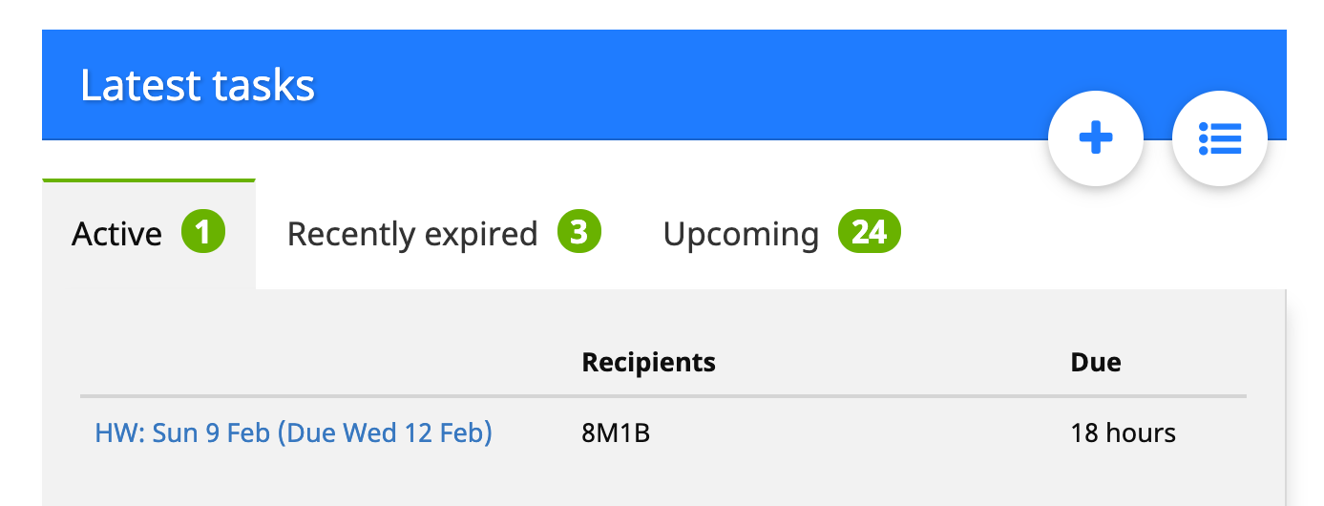The width and height of the screenshot is (1324, 506).
Task: Click the empty grey area below the homework row
Action: point(662,482)
